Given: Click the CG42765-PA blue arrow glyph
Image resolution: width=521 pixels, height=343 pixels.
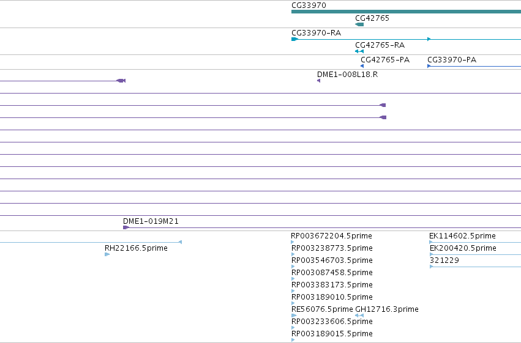Looking at the screenshot, I should click(362, 66).
